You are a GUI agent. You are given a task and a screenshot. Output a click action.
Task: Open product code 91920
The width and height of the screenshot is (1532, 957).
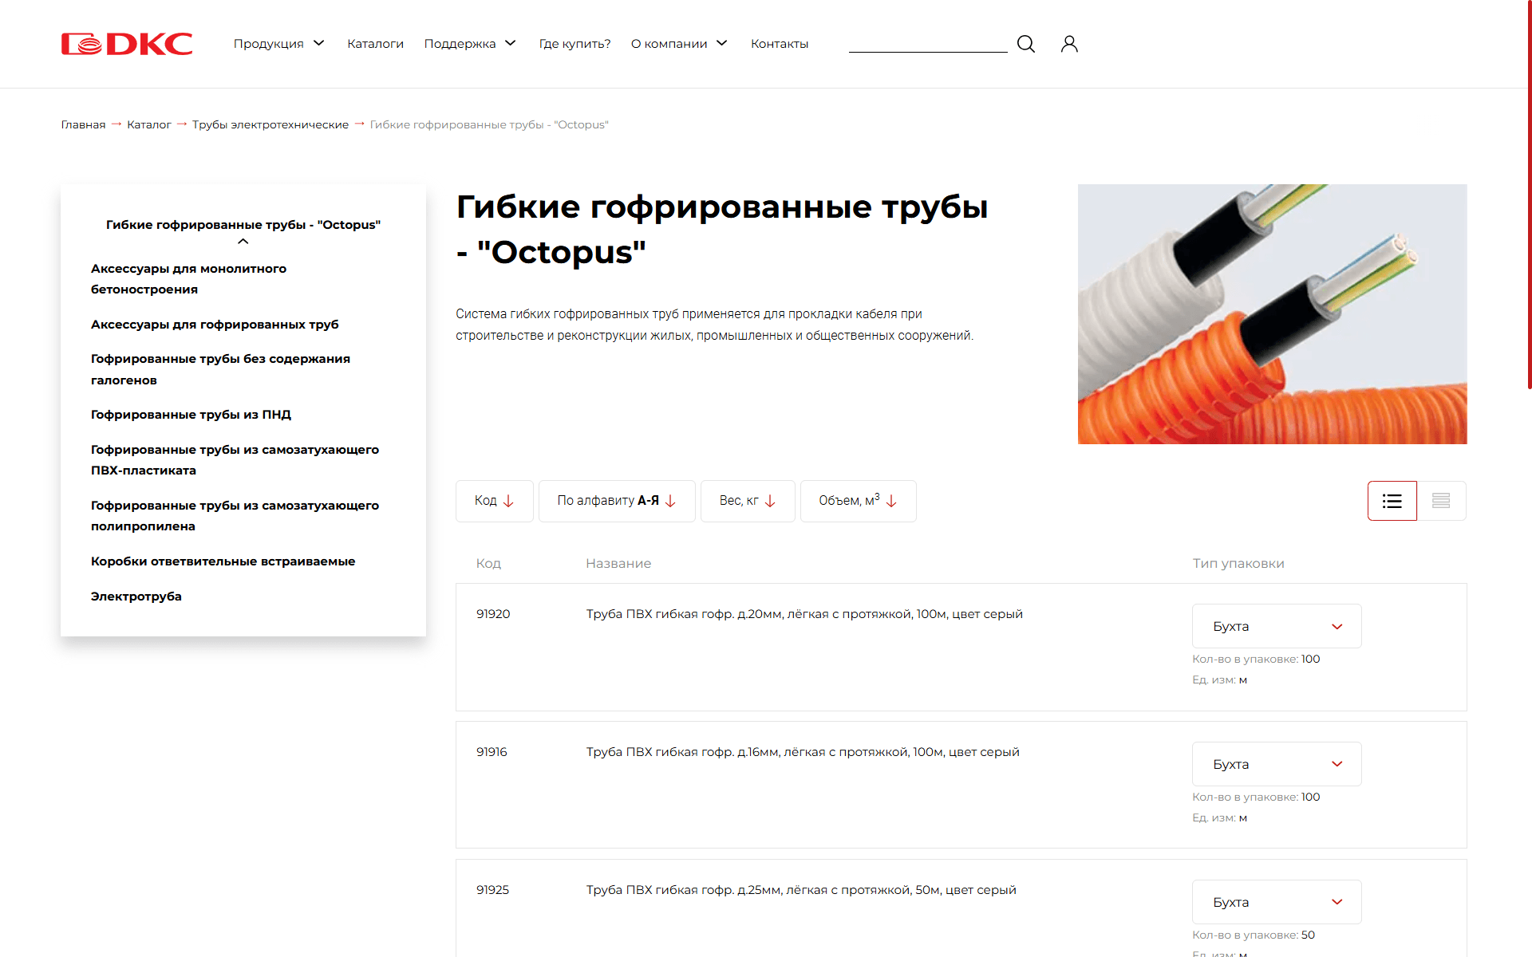(x=493, y=614)
